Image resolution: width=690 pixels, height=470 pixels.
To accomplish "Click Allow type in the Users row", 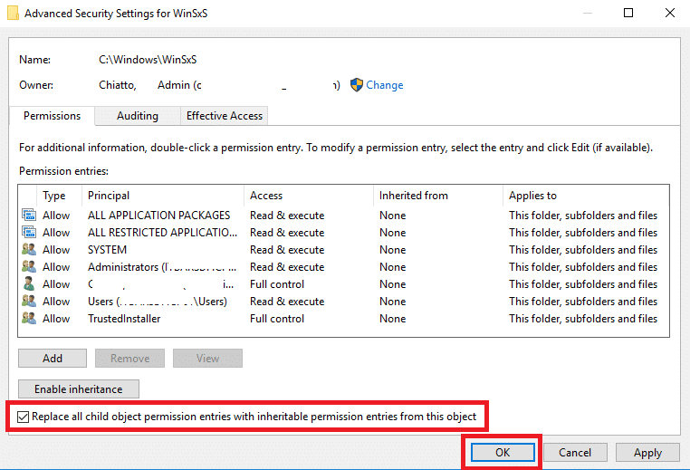I will pyautogui.click(x=56, y=301).
